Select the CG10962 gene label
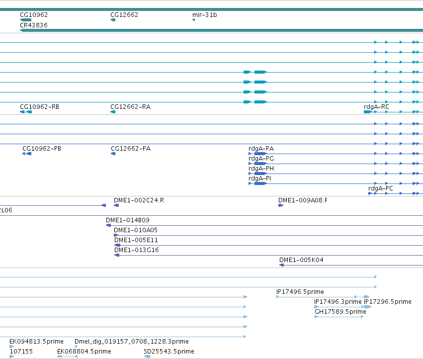This screenshot has height=359, width=423. (34, 15)
